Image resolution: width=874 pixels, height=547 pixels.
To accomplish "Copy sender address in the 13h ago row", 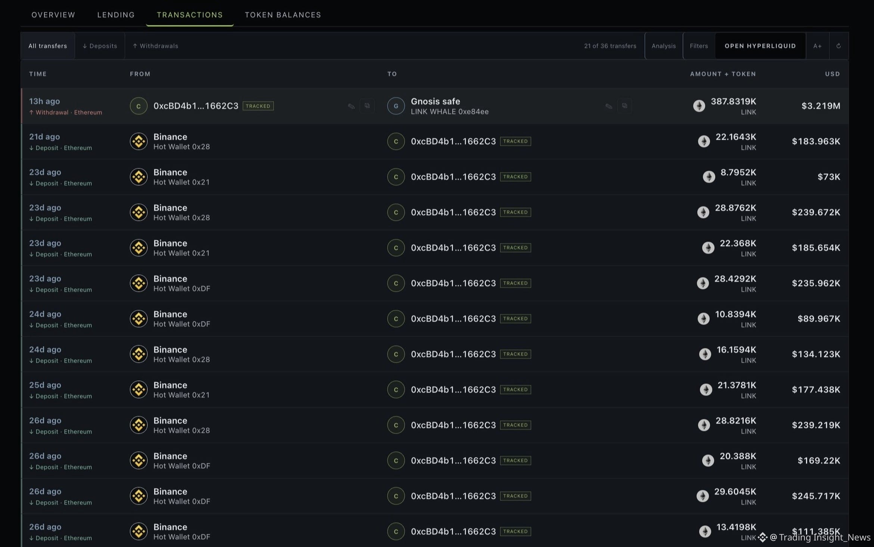I will (x=367, y=106).
